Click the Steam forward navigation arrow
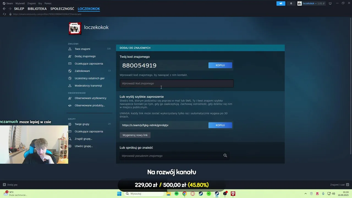Viewport: 352px width, 198px height. [x=10, y=9]
